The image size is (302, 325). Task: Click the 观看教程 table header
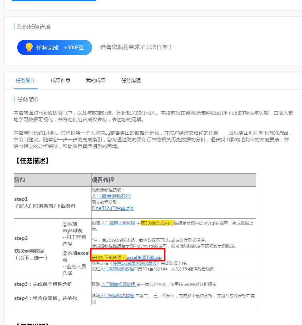click(x=174, y=180)
